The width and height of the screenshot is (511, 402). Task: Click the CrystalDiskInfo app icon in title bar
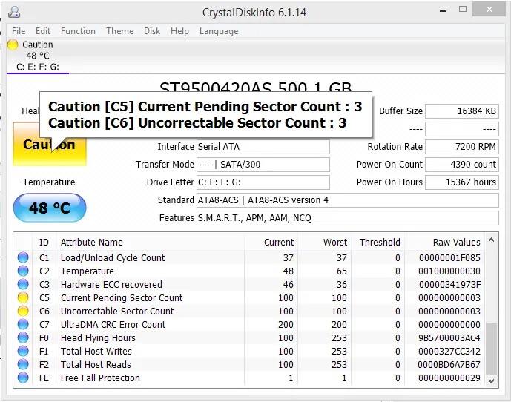(14, 12)
